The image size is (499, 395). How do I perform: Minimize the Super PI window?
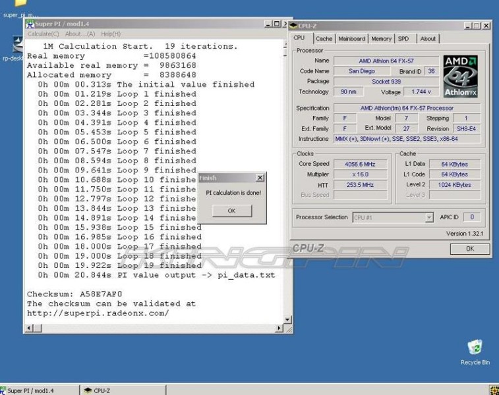click(x=268, y=24)
